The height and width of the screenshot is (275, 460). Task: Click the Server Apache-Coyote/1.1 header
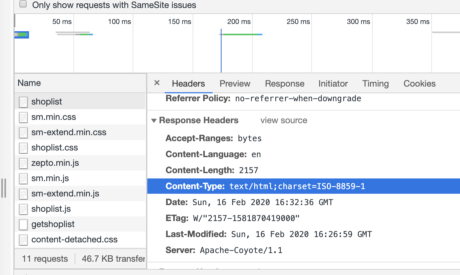point(224,250)
